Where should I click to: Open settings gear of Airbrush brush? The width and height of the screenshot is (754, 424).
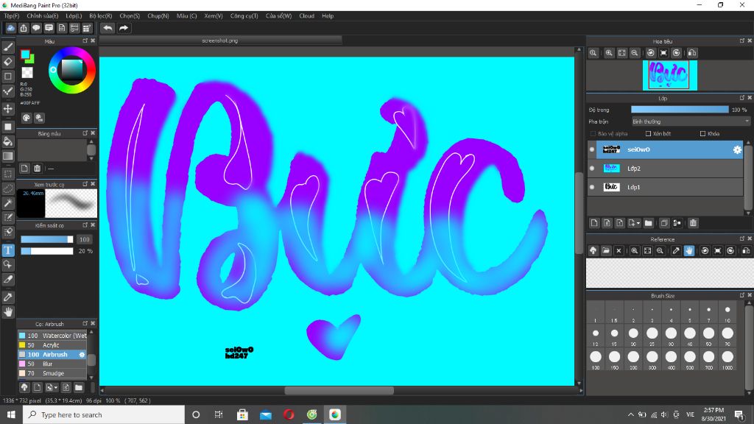pyautogui.click(x=82, y=354)
